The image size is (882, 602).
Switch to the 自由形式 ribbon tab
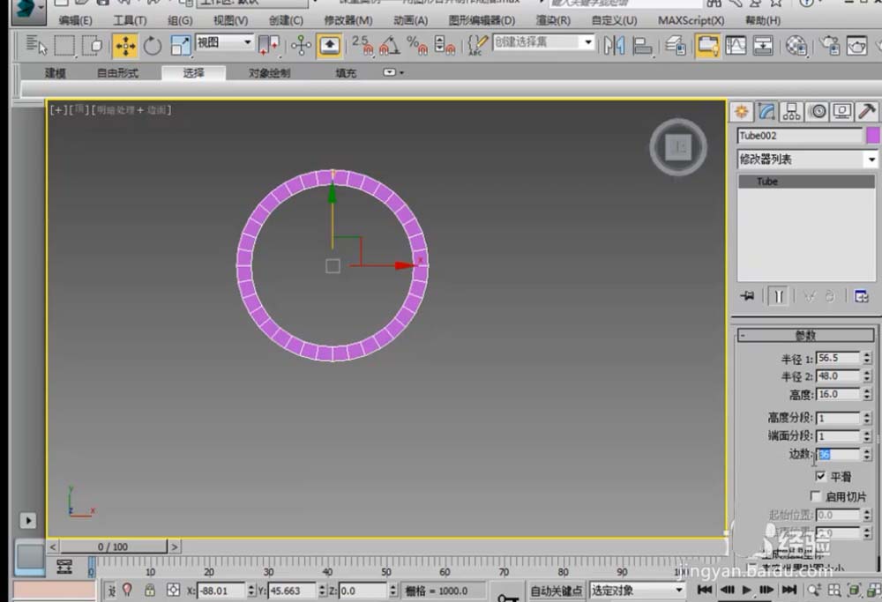pos(117,73)
